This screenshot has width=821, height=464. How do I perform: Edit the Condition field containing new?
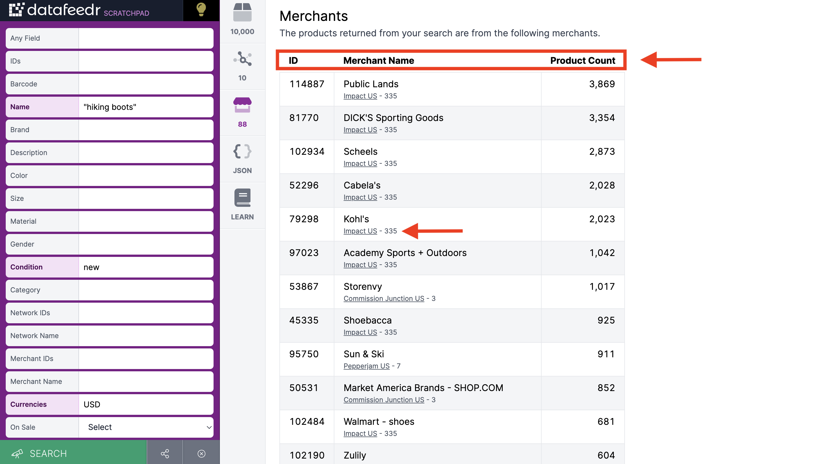coord(146,267)
